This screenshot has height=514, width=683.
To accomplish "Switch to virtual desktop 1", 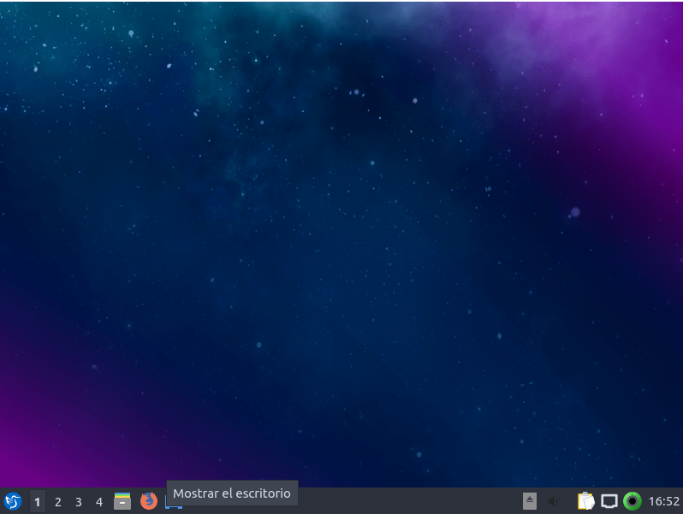I will point(38,502).
